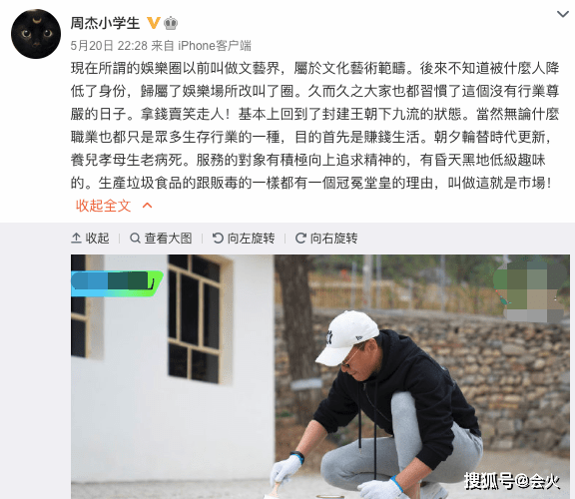Click the counterclockwise rotate icon
The image size is (575, 499).
tap(218, 238)
